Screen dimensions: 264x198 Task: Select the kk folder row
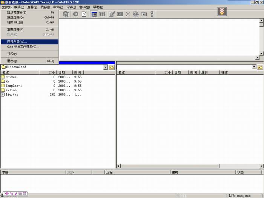41,81
